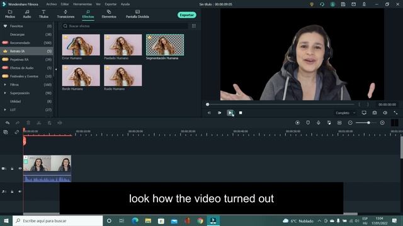This screenshot has height=226, width=403.
Task: Add a marker with the shield marker icon
Action: click(x=308, y=123)
